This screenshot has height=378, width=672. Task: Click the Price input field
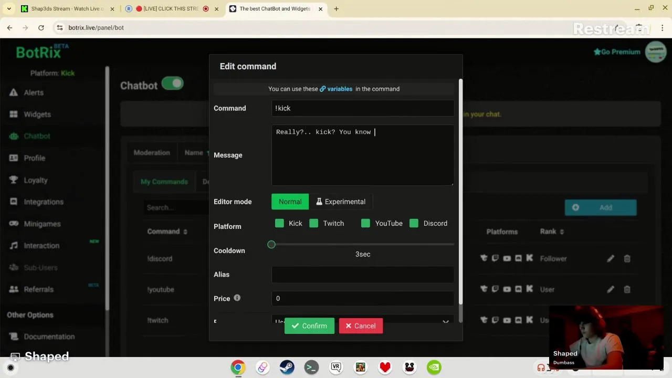[x=363, y=298]
